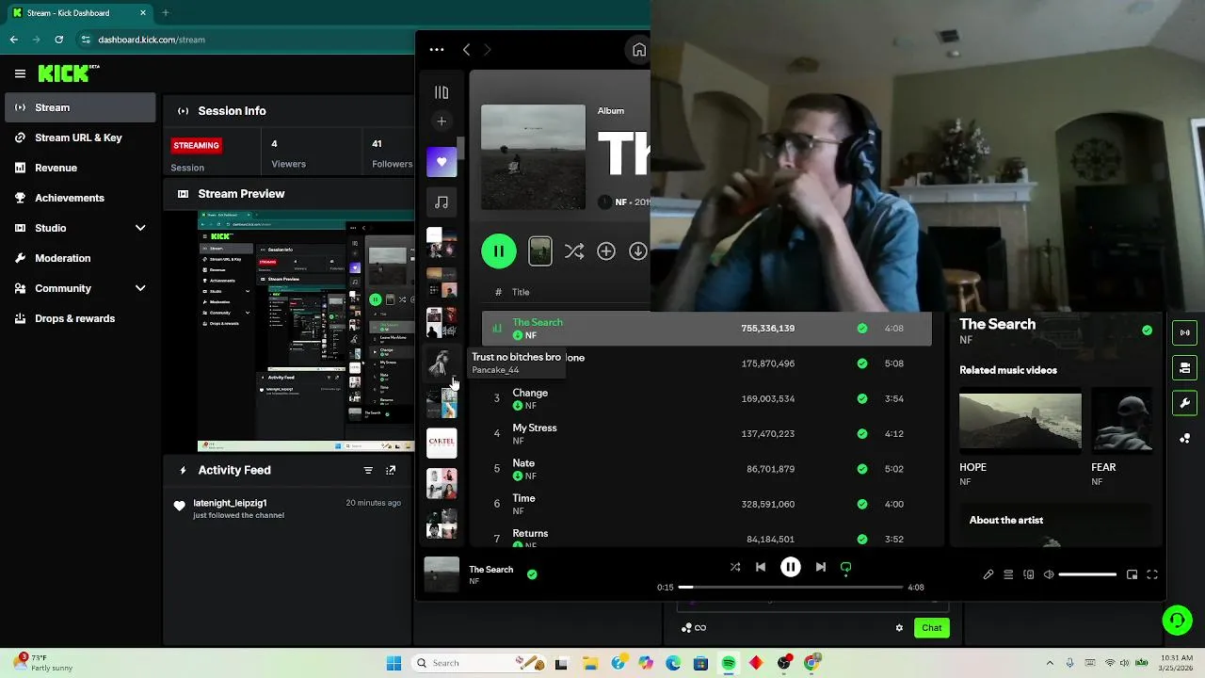This screenshot has width=1205, height=678.
Task: Filter the Activity Feed
Action: point(368,470)
